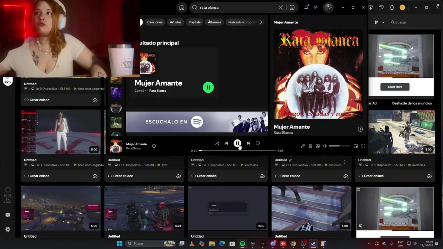Viewport: 443px width, 249px height.
Task: Adjust Spotify volume slider
Action: [x=339, y=146]
